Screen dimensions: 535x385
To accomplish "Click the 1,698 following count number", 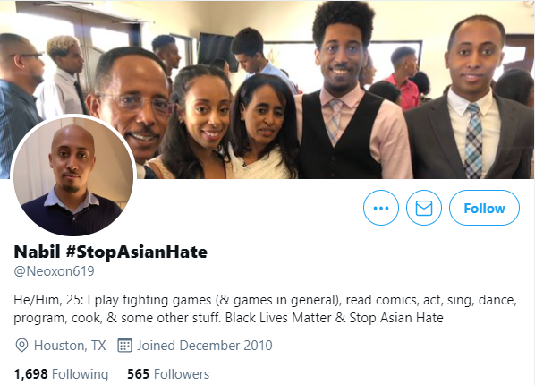I will (x=30, y=374).
